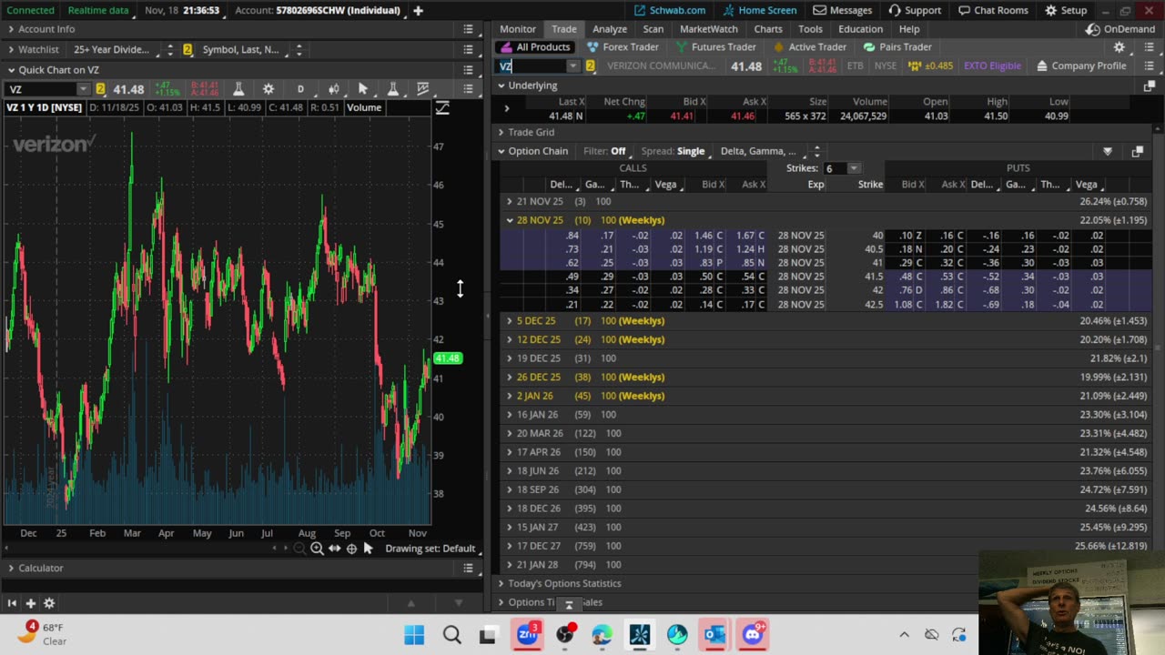The height and width of the screenshot is (655, 1165).
Task: Open Messages
Action: pos(843,10)
